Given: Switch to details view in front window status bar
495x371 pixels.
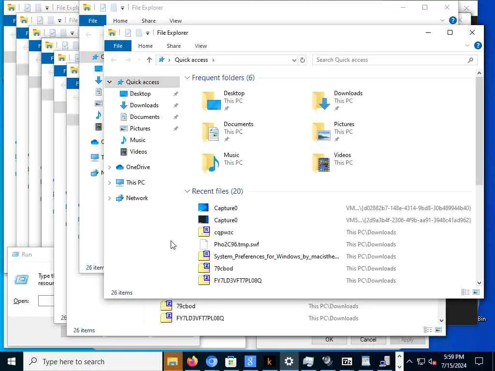Looking at the screenshot, I should pos(466,292).
